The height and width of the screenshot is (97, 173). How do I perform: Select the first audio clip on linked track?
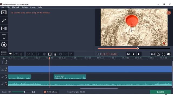pyautogui.click(x=19, y=77)
